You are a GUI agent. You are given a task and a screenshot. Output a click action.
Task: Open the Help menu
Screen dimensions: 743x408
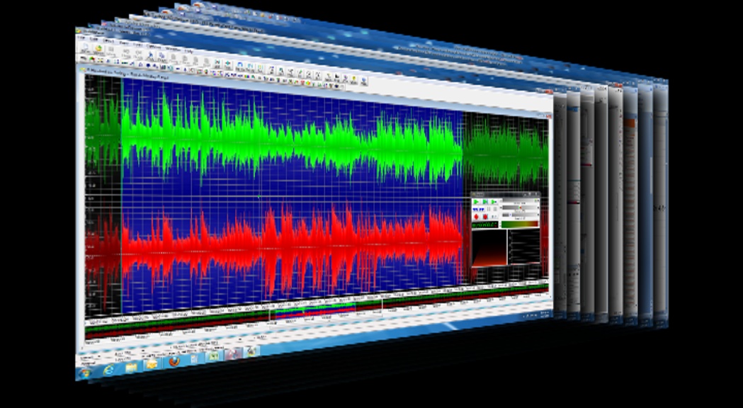click(x=188, y=51)
